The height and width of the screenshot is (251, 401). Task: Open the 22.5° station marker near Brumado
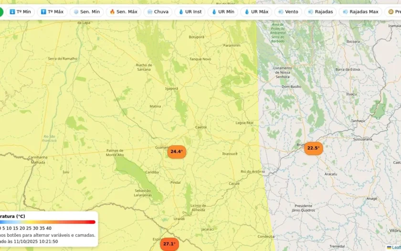tap(314, 148)
